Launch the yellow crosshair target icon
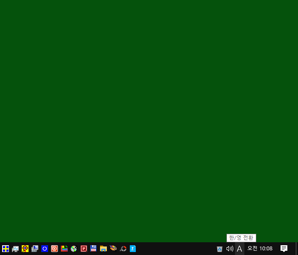This screenshot has width=298, height=255. click(x=25, y=249)
